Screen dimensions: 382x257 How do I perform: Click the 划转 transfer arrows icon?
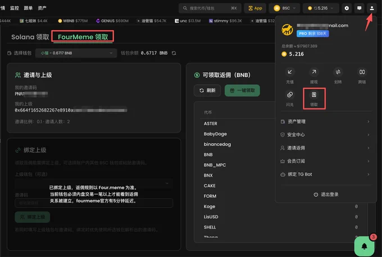[338, 72]
